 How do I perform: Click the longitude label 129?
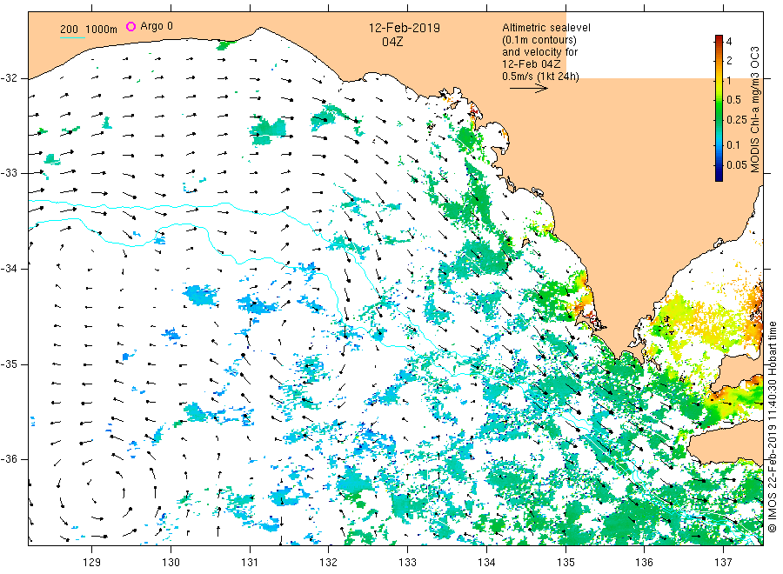click(92, 563)
